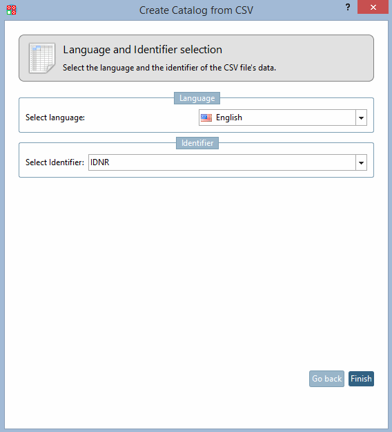Click the Select language label
Viewport: 392px width, 432px height.
[55, 118]
